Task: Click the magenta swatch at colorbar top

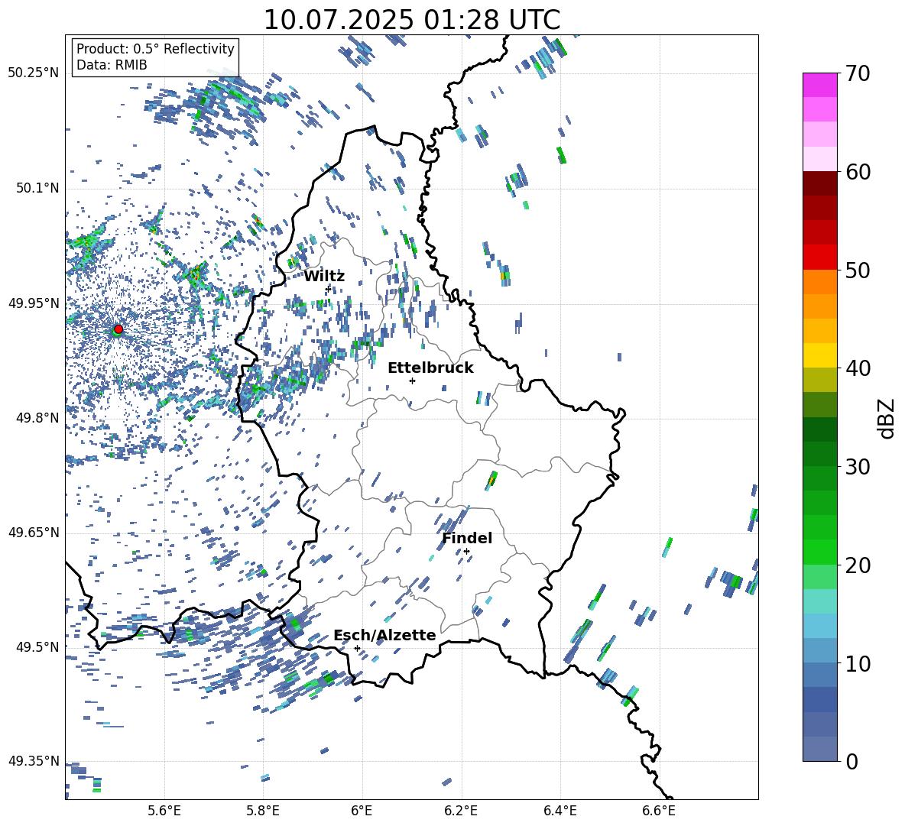Action: (x=820, y=85)
